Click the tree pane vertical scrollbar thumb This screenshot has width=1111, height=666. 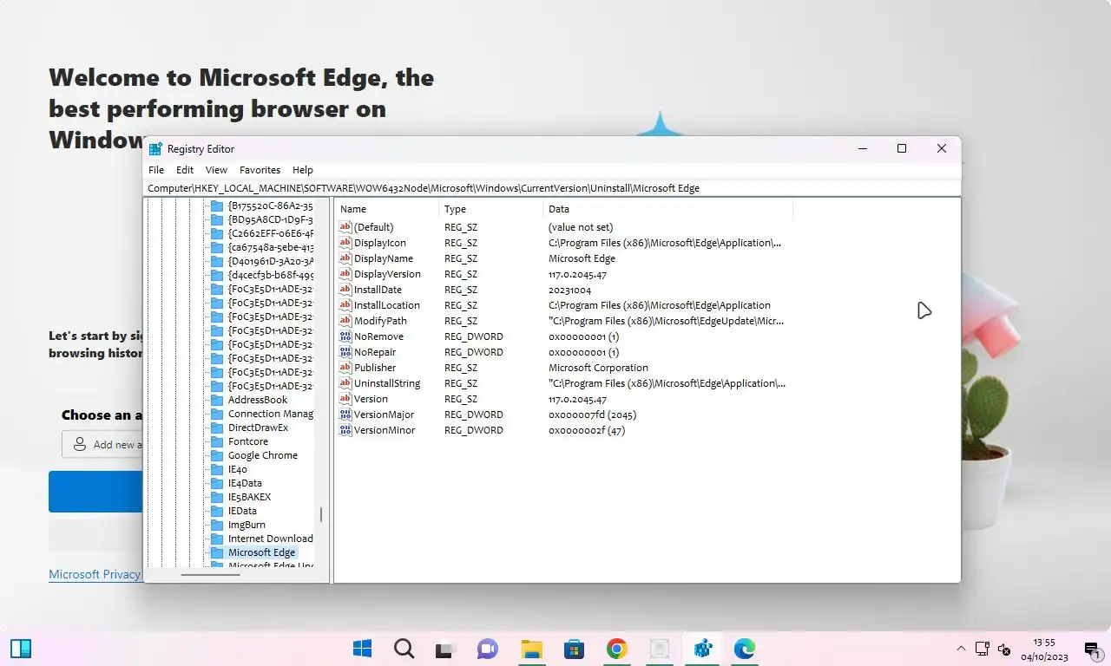pos(321,514)
